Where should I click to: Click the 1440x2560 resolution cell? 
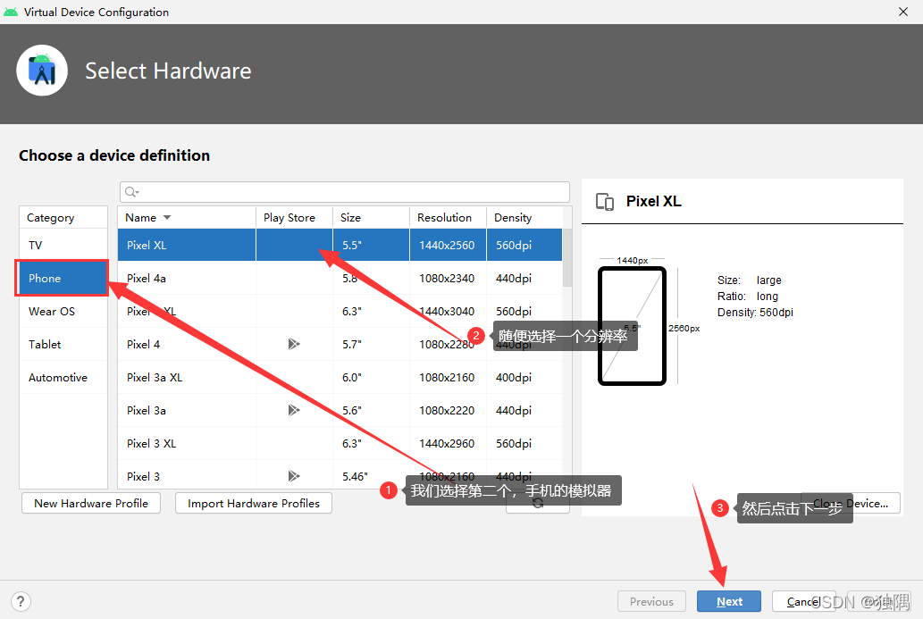coord(447,245)
